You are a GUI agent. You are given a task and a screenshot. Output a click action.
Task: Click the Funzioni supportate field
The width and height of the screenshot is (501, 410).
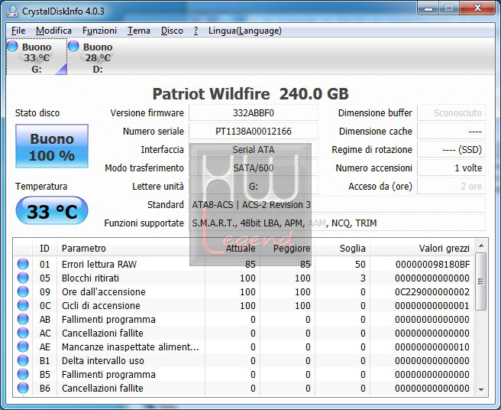[337, 223]
